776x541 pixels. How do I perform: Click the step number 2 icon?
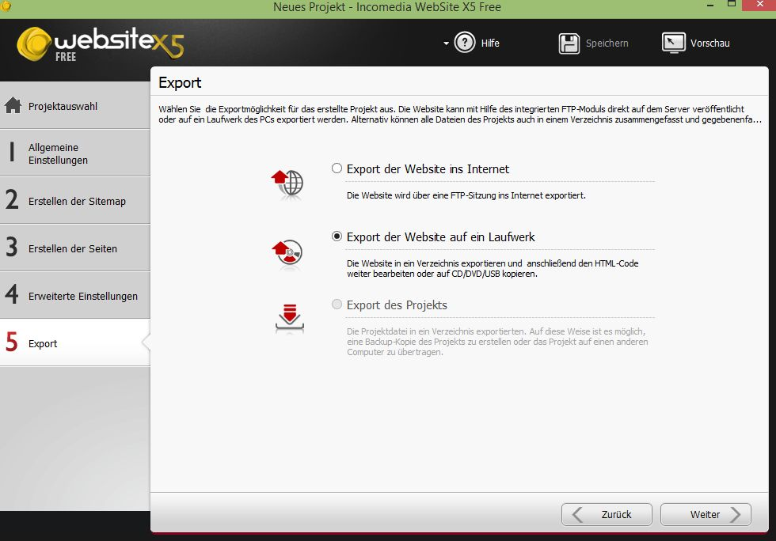point(12,199)
